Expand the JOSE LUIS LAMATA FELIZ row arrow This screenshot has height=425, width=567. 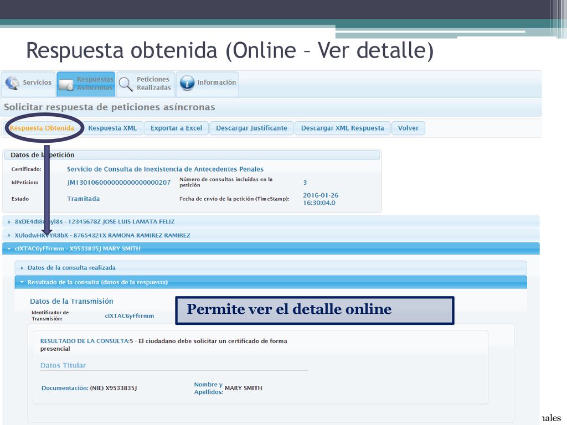[9, 222]
